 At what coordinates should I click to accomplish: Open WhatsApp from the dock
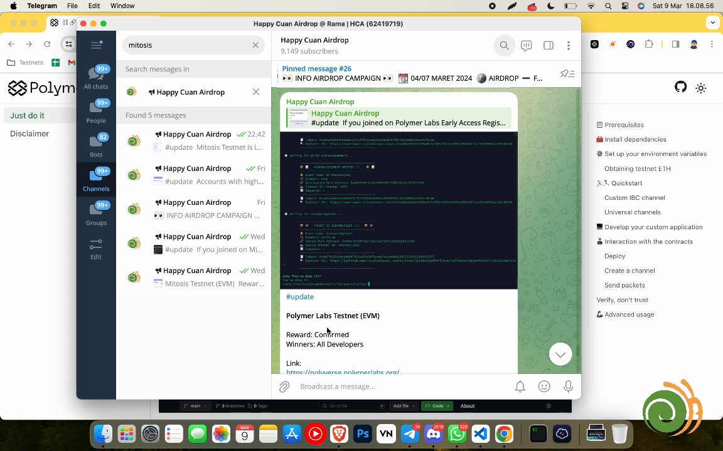tap(457, 433)
